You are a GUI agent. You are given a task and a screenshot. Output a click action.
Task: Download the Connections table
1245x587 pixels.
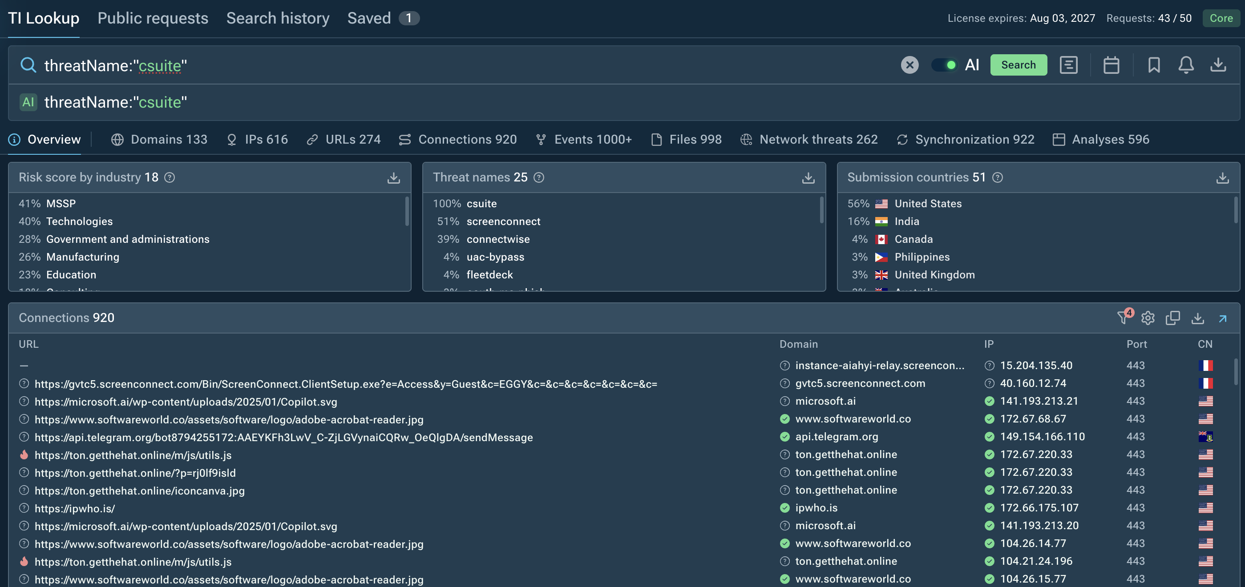(x=1197, y=318)
